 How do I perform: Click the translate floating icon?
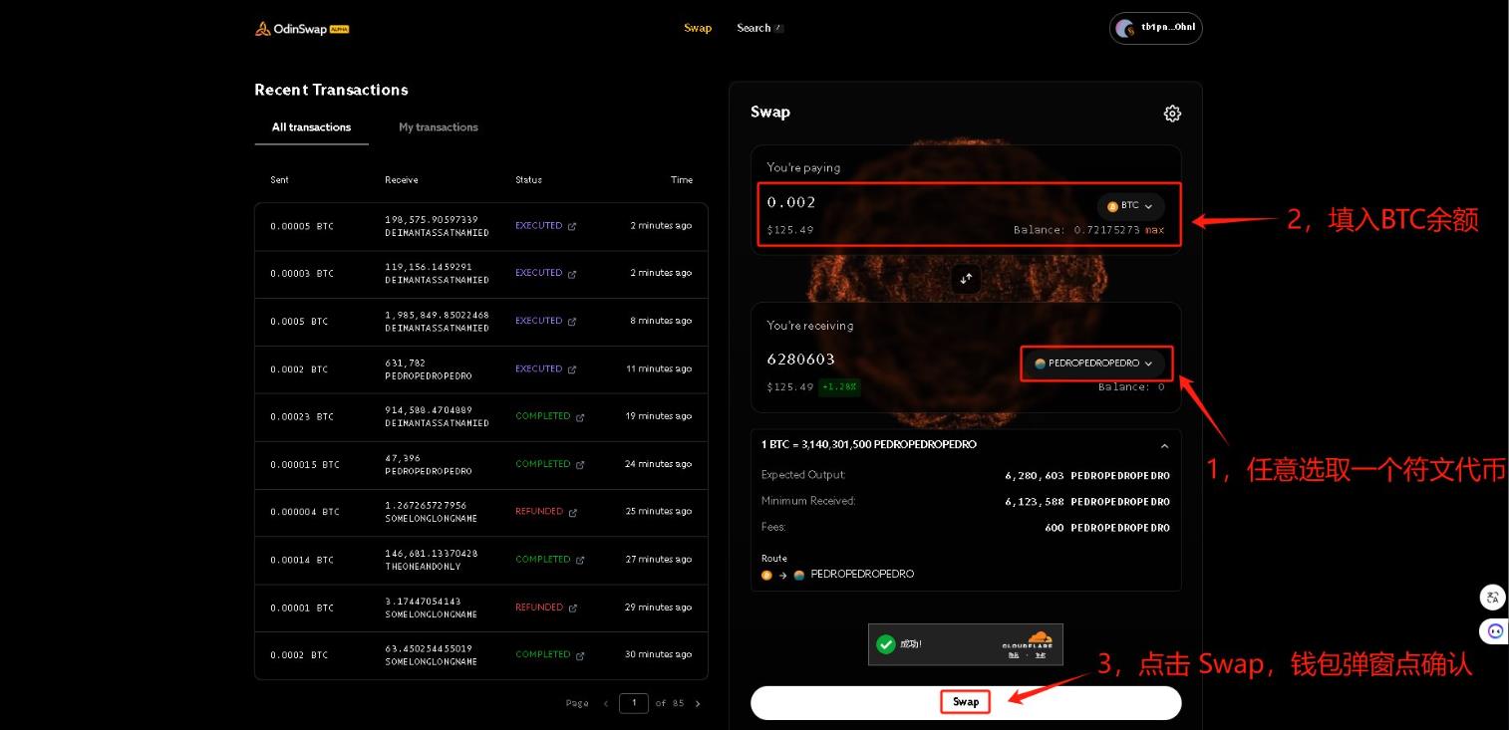pyautogui.click(x=1492, y=598)
